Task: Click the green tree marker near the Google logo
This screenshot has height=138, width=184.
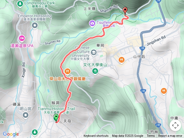Action: [35, 132]
